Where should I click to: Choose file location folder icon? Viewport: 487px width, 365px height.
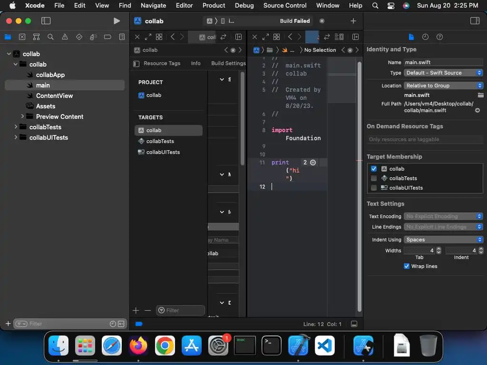(480, 95)
